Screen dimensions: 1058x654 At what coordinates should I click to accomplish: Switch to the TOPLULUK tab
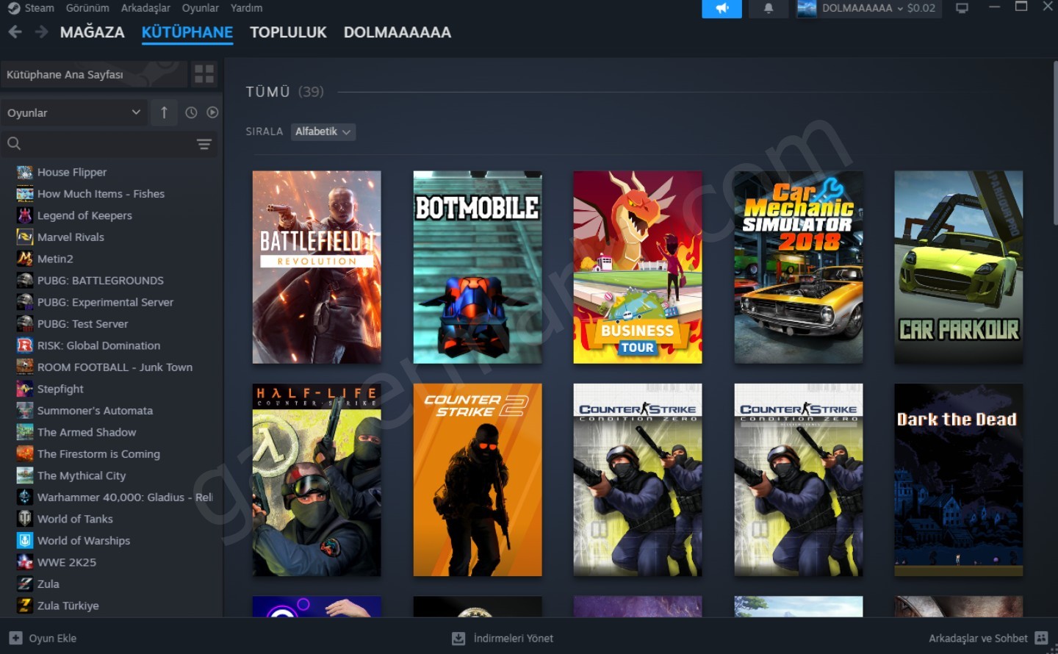[288, 32]
